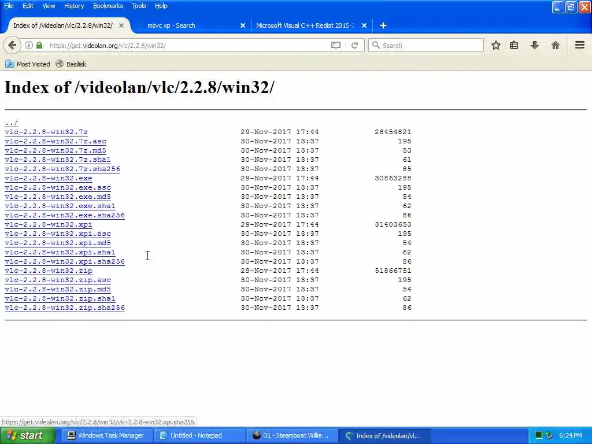
Task: Go back using the back arrow button
Action: click(x=12, y=45)
